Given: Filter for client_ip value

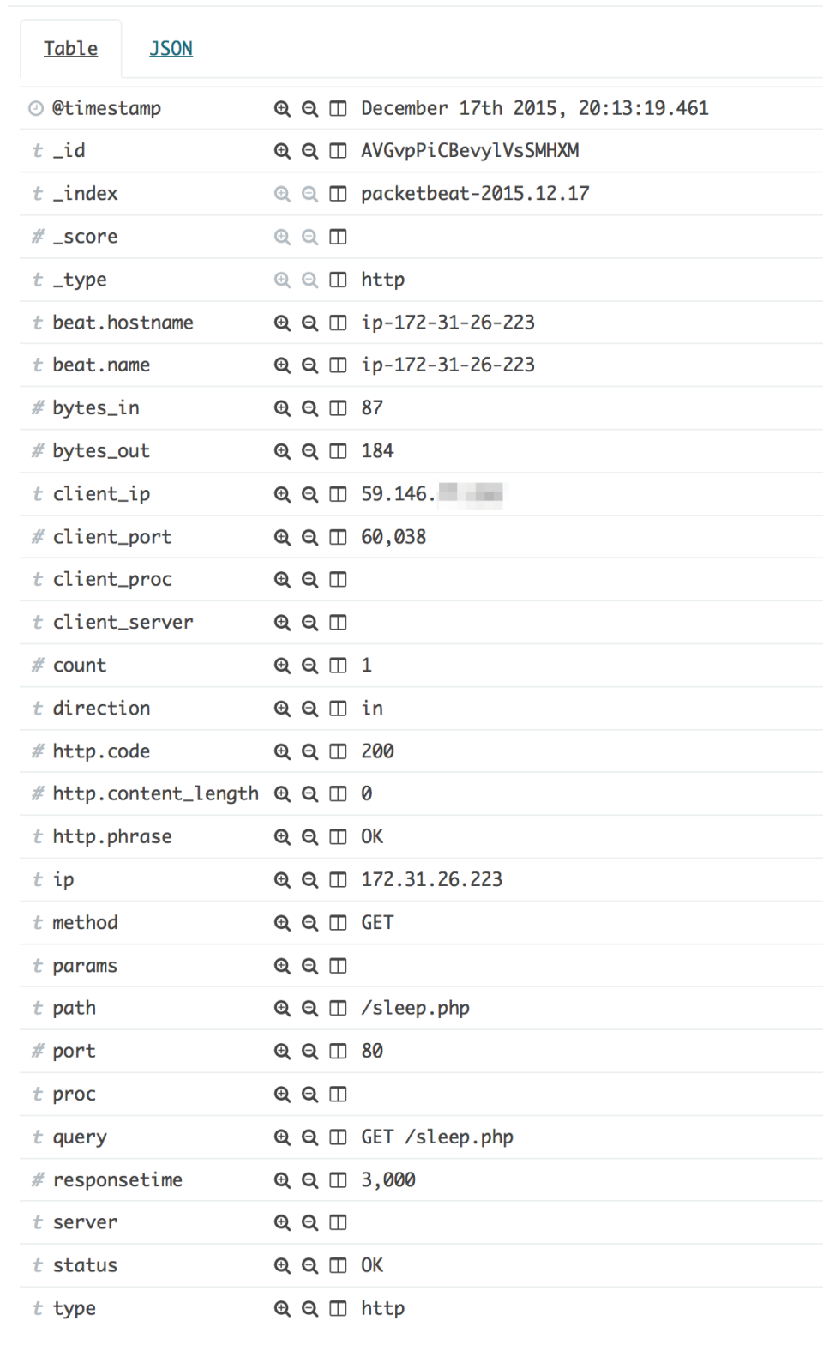Looking at the screenshot, I should tap(282, 494).
